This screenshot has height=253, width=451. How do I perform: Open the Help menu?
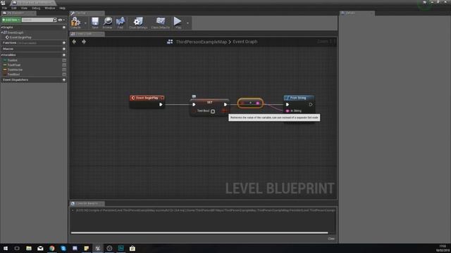click(x=62, y=8)
